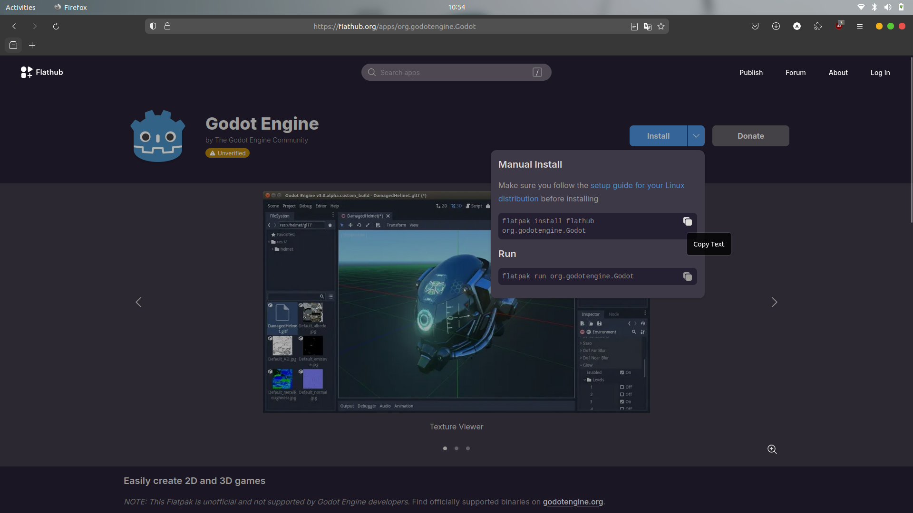
Task: Select the first carousel dot indicator
Action: (445, 448)
